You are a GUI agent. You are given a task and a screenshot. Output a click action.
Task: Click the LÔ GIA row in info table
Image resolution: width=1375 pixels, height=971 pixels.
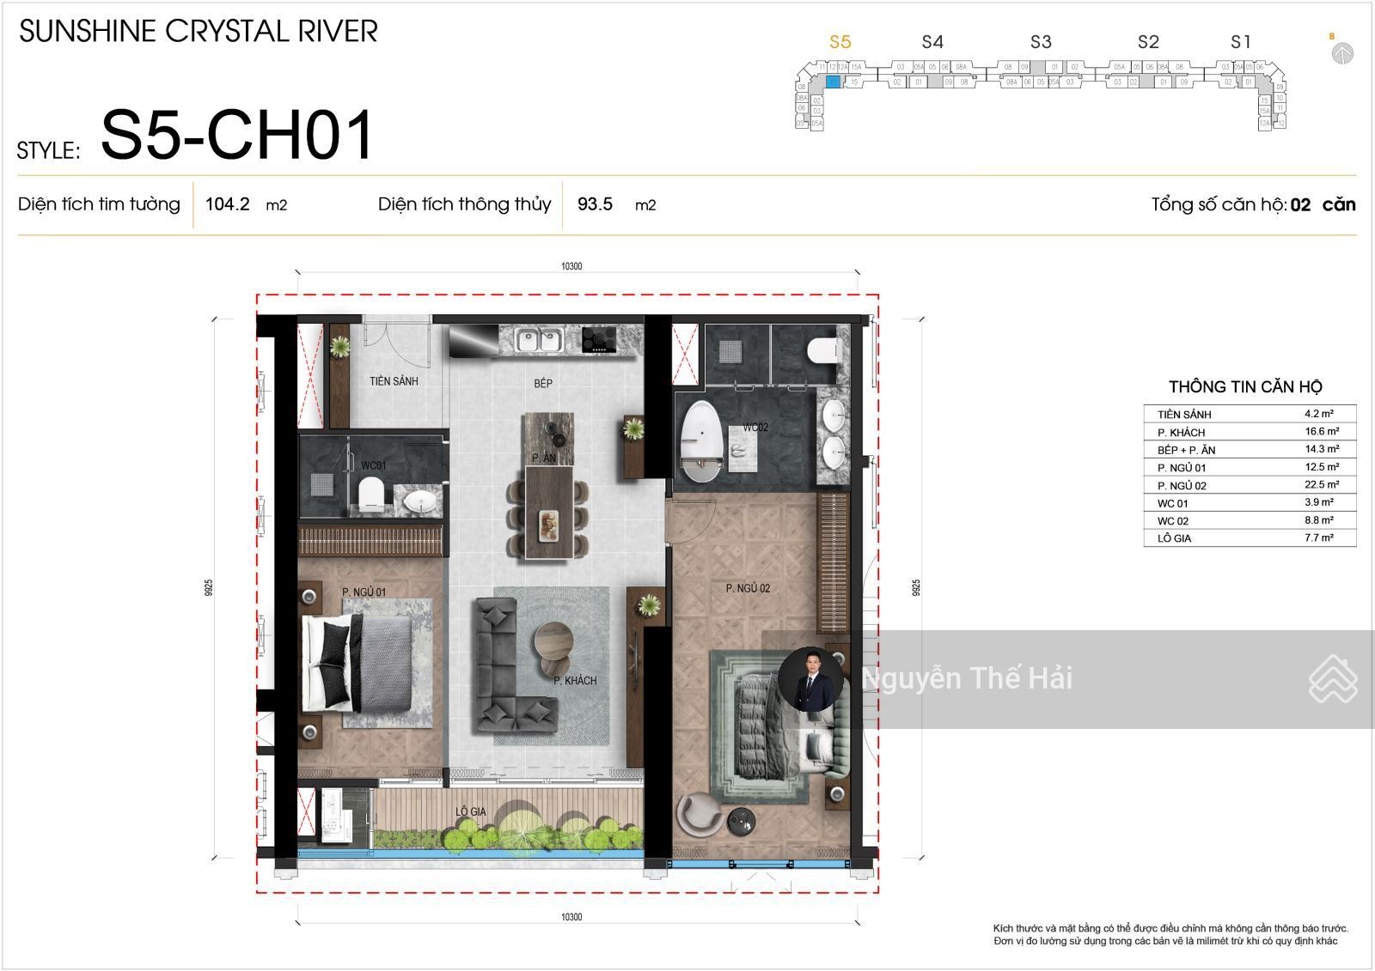(x=1249, y=538)
